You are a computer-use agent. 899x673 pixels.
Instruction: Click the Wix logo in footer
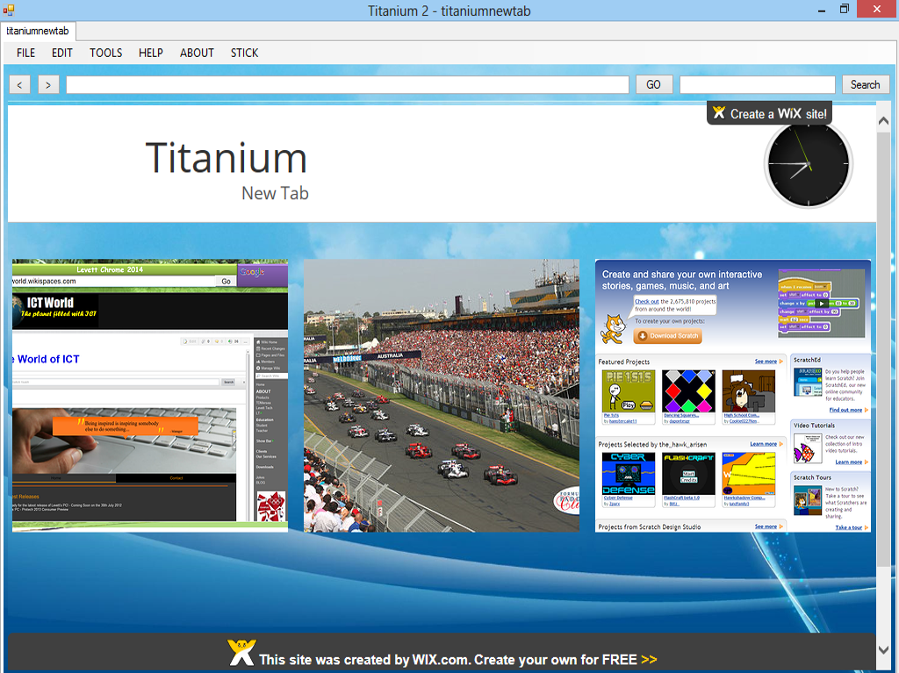click(241, 653)
